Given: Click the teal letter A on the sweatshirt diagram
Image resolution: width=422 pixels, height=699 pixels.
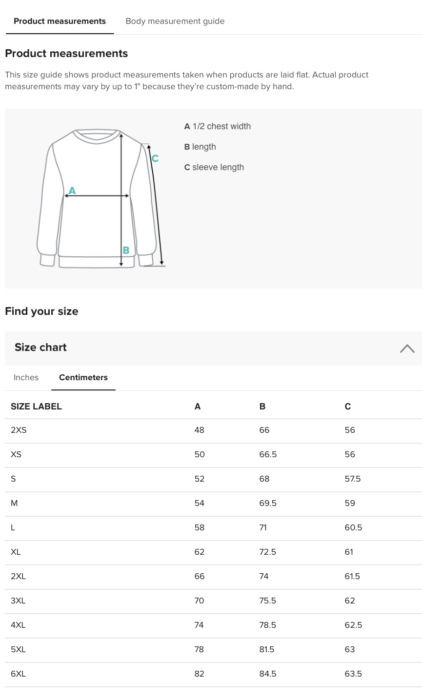Looking at the screenshot, I should 72,191.
